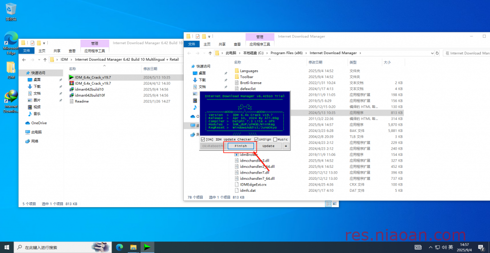Open the Windows Start menu
This screenshot has height=253, width=490.
pos(7,247)
